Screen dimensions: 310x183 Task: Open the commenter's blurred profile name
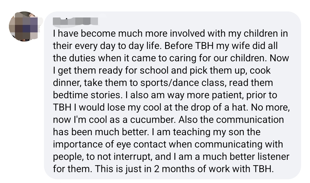click(76, 21)
